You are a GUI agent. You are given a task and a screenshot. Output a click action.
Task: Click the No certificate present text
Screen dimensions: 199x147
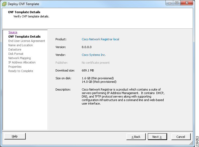point(96,63)
